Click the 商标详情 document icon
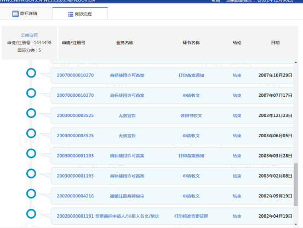This screenshot has height=228, width=303. click(x=15, y=14)
